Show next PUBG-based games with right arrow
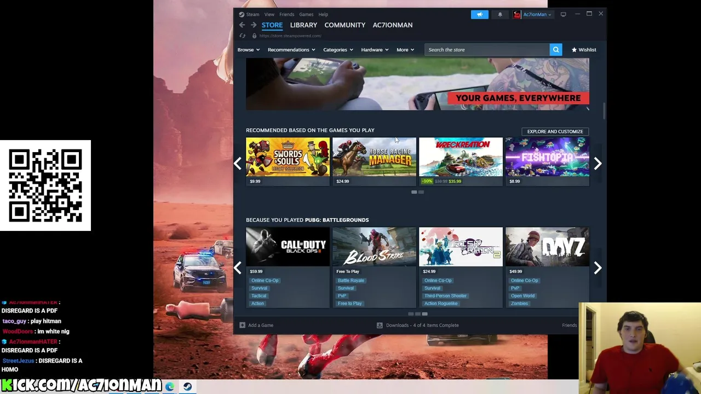Viewport: 701px width, 394px height. [x=597, y=268]
